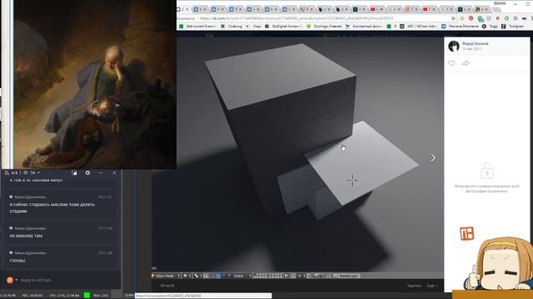Open the Ещё dropdown under the photo

pyautogui.click(x=431, y=286)
